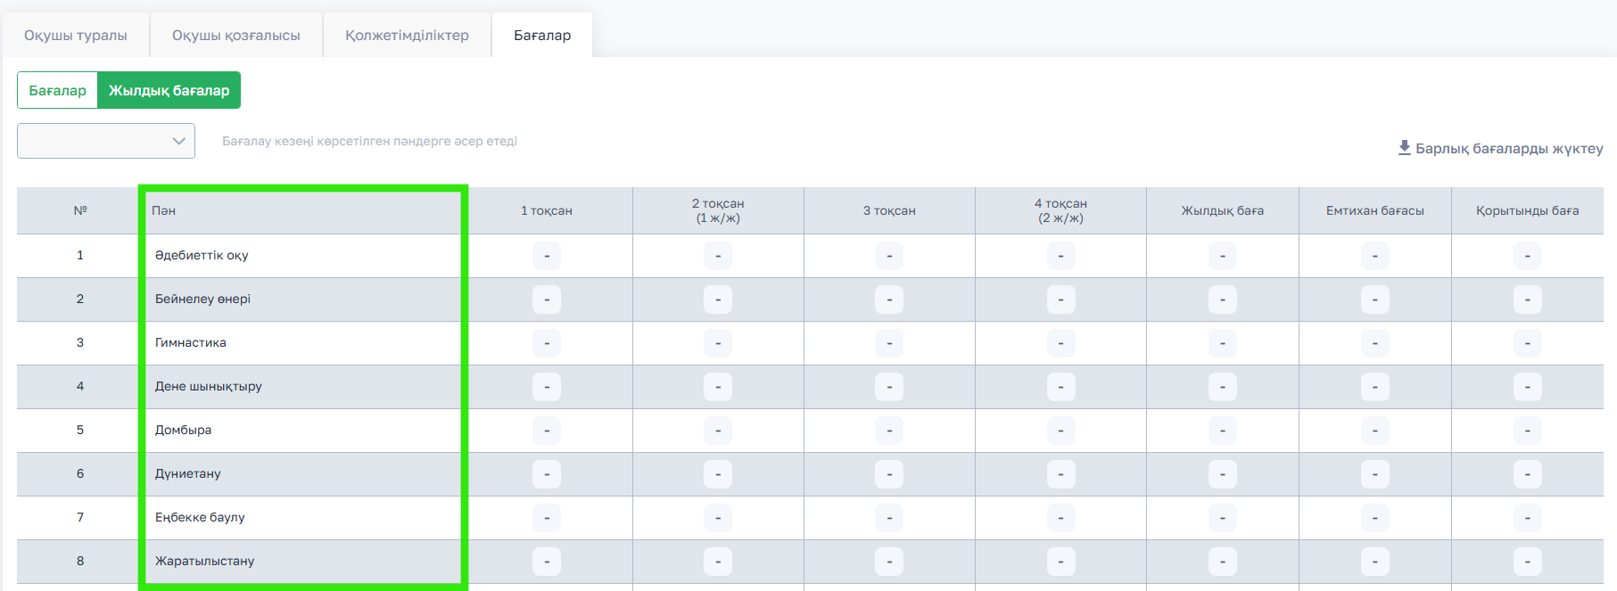This screenshot has width=1617, height=591.
Task: Click Қорытынды баға cell for Жаратылыстану
Action: click(1528, 562)
